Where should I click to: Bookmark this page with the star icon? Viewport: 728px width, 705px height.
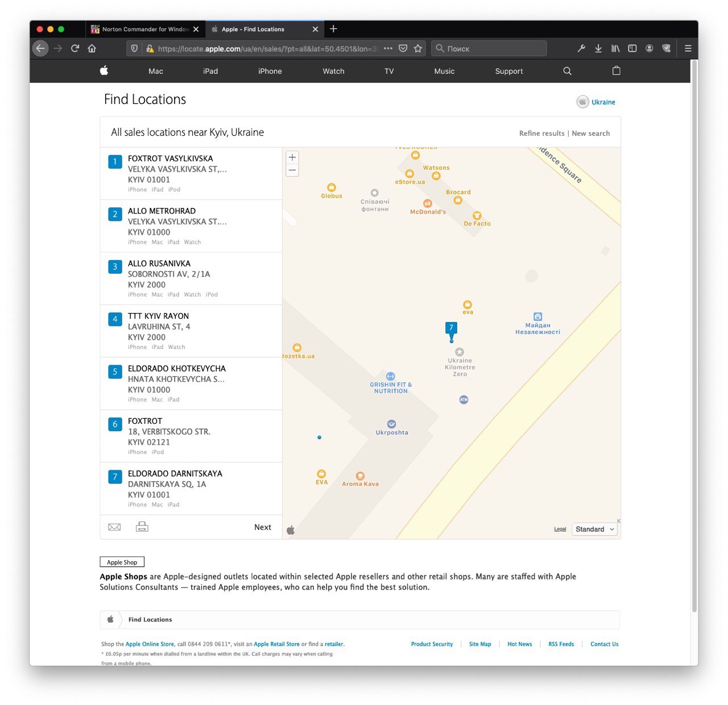418,49
